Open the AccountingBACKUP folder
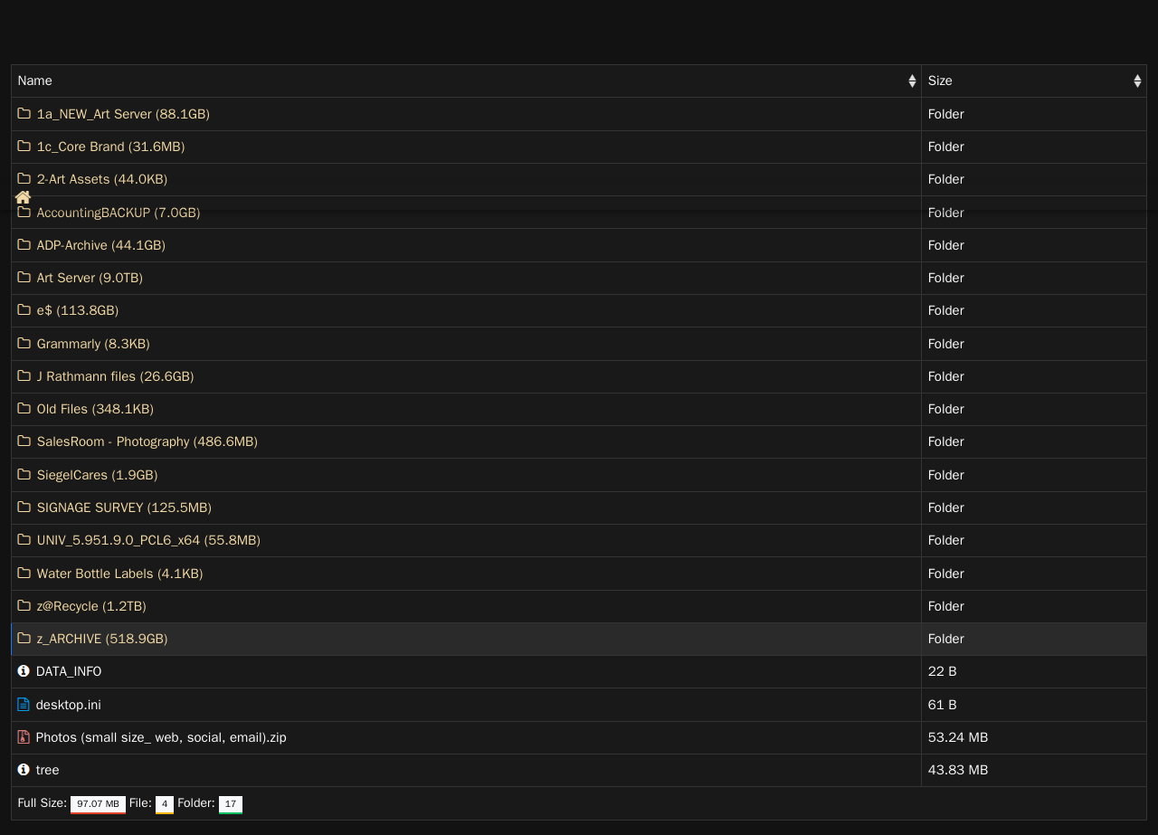 (x=118, y=213)
